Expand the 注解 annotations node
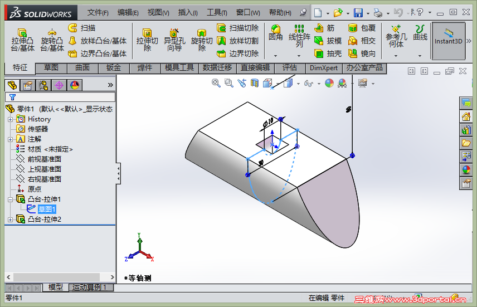Screen dimensions: 477x307 11,139
